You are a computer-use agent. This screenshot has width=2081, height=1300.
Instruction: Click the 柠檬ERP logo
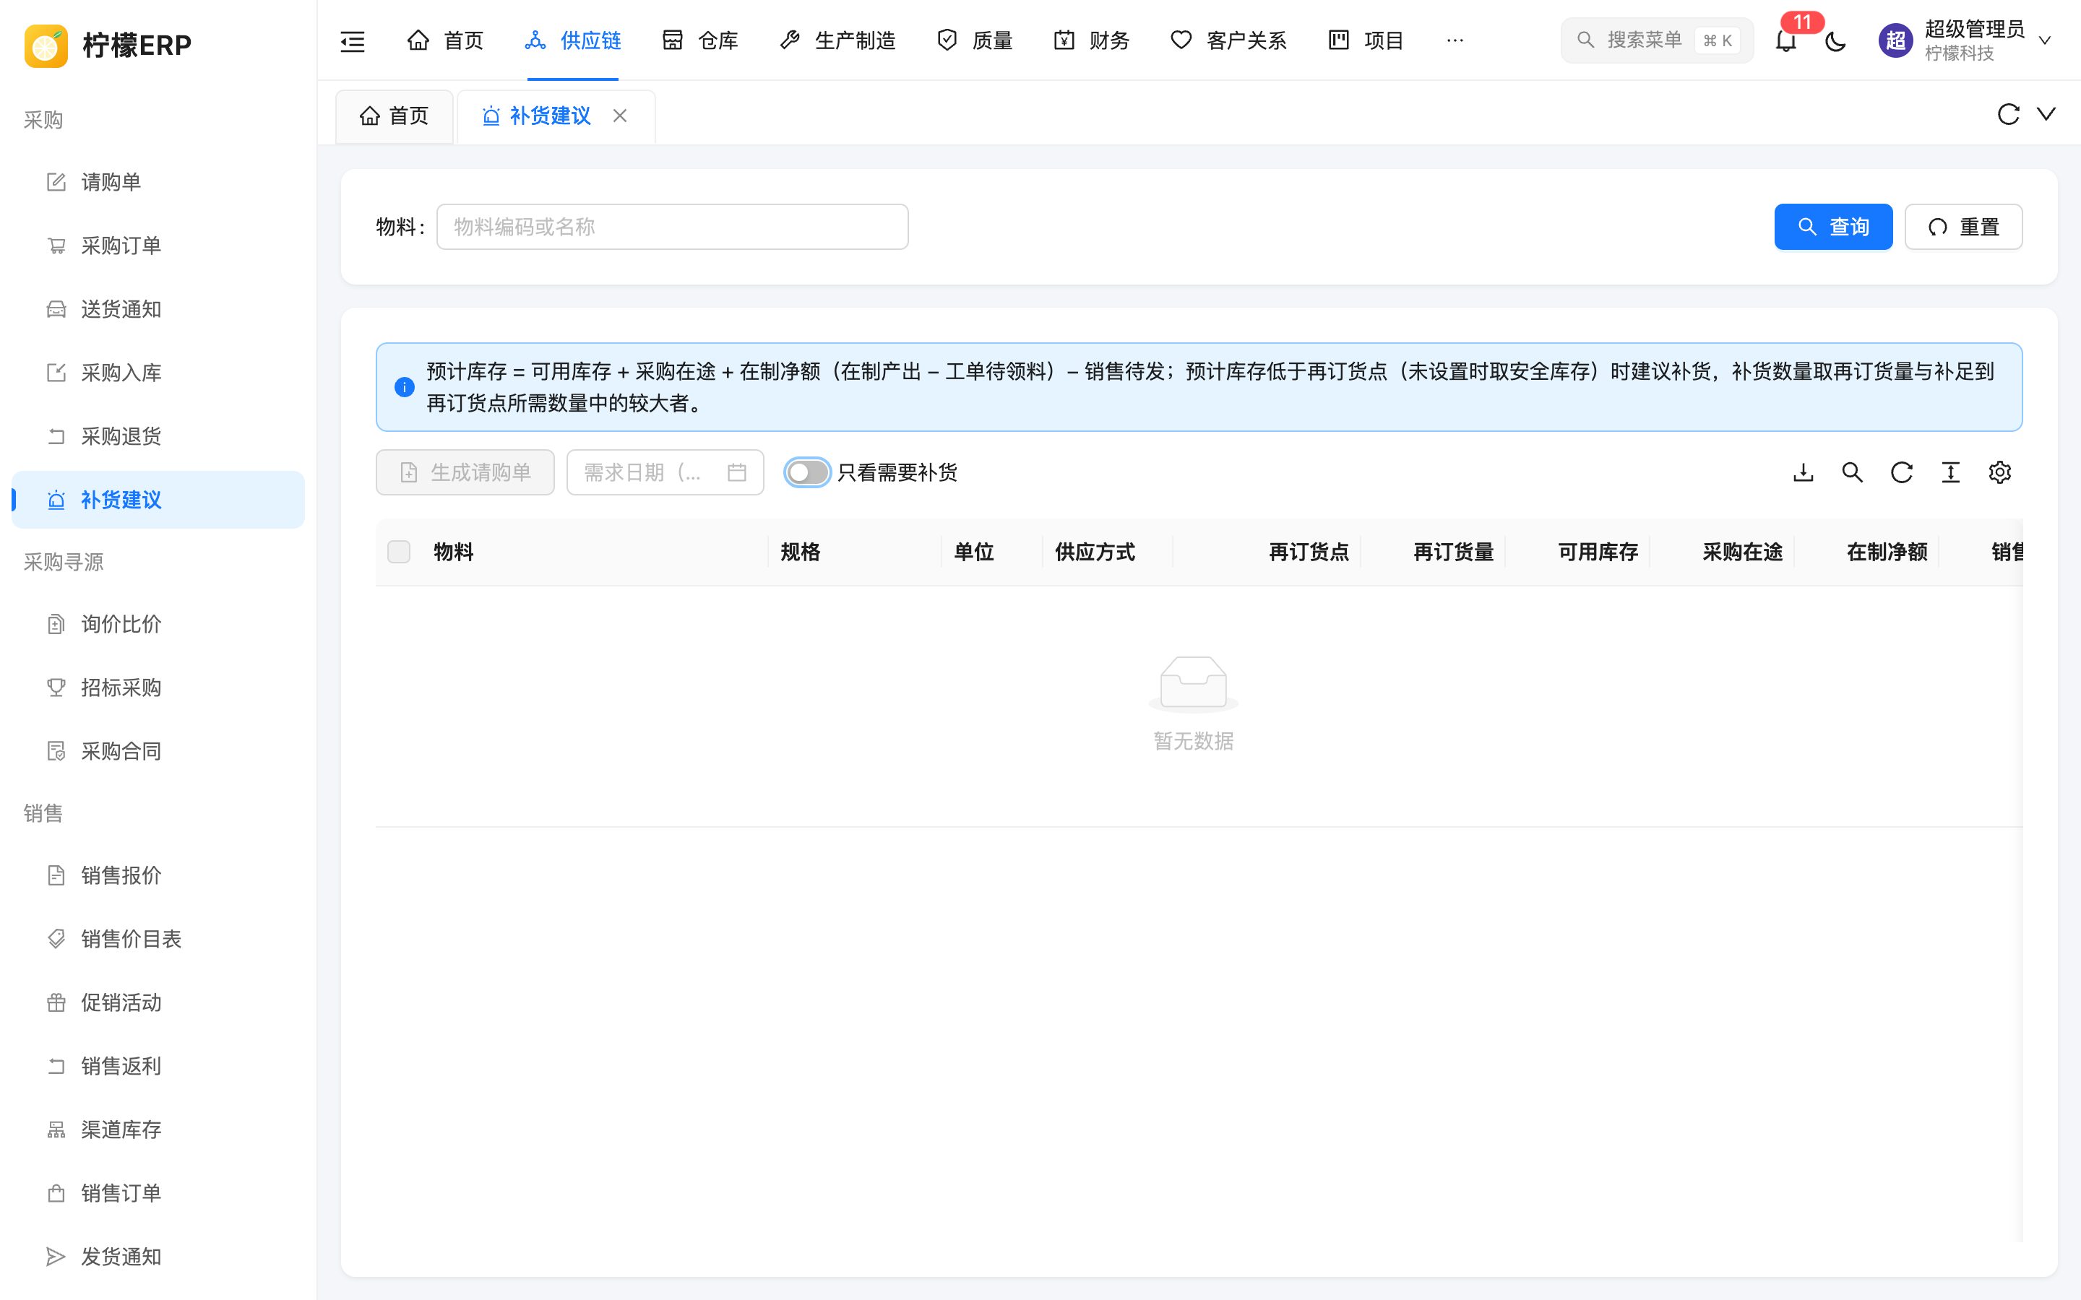pos(108,45)
